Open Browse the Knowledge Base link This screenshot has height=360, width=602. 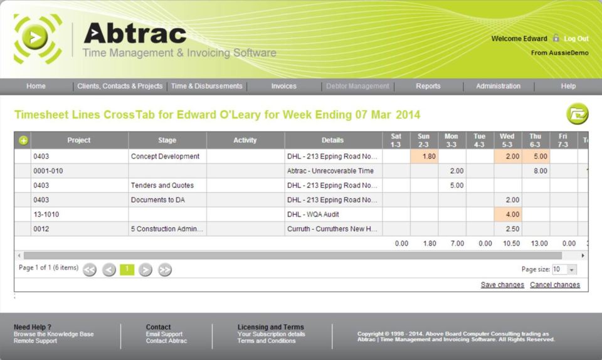pyautogui.click(x=54, y=334)
